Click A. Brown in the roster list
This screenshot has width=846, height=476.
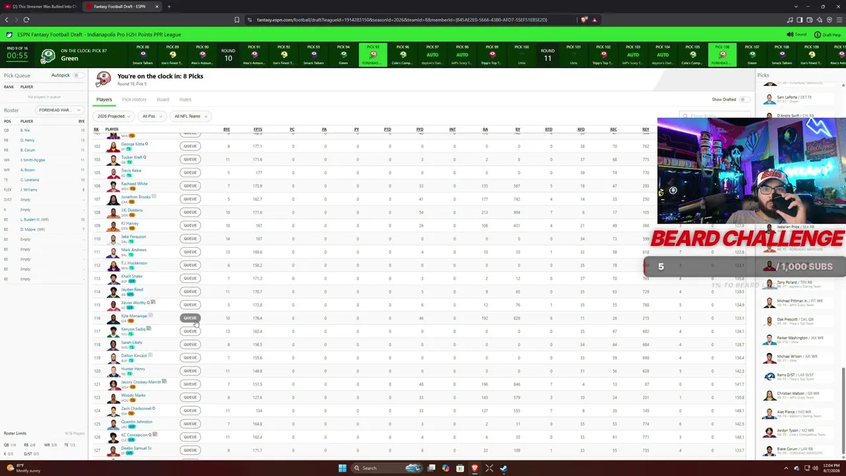click(27, 170)
